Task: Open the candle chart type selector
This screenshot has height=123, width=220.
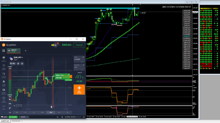Action: 10,99
